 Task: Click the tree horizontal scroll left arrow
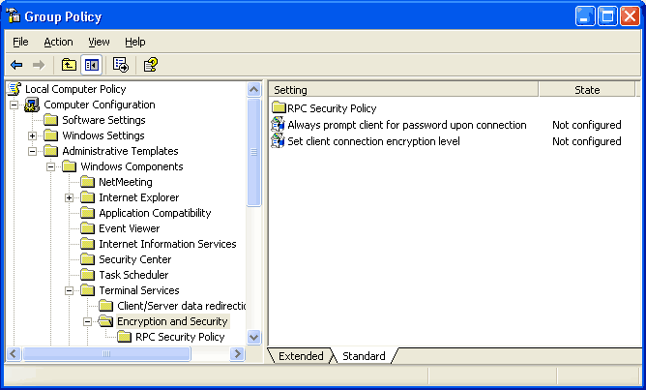coord(14,354)
